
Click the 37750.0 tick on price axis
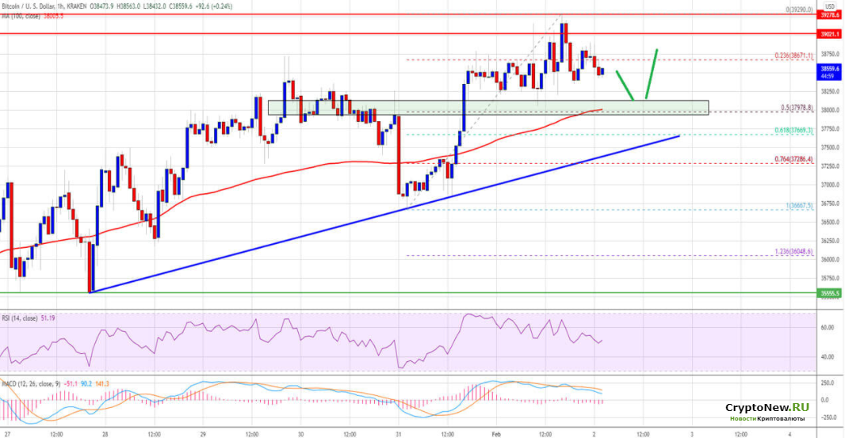831,129
